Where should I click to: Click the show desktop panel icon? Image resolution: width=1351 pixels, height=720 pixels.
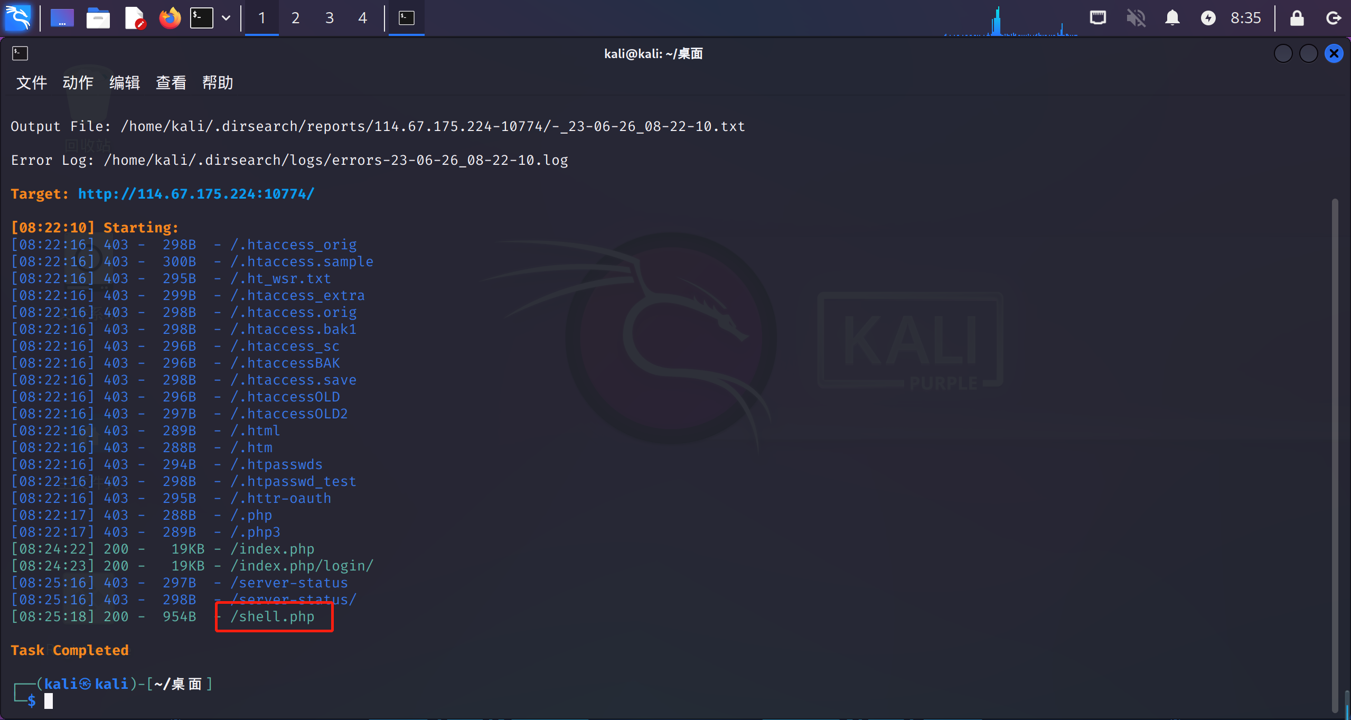click(x=62, y=18)
